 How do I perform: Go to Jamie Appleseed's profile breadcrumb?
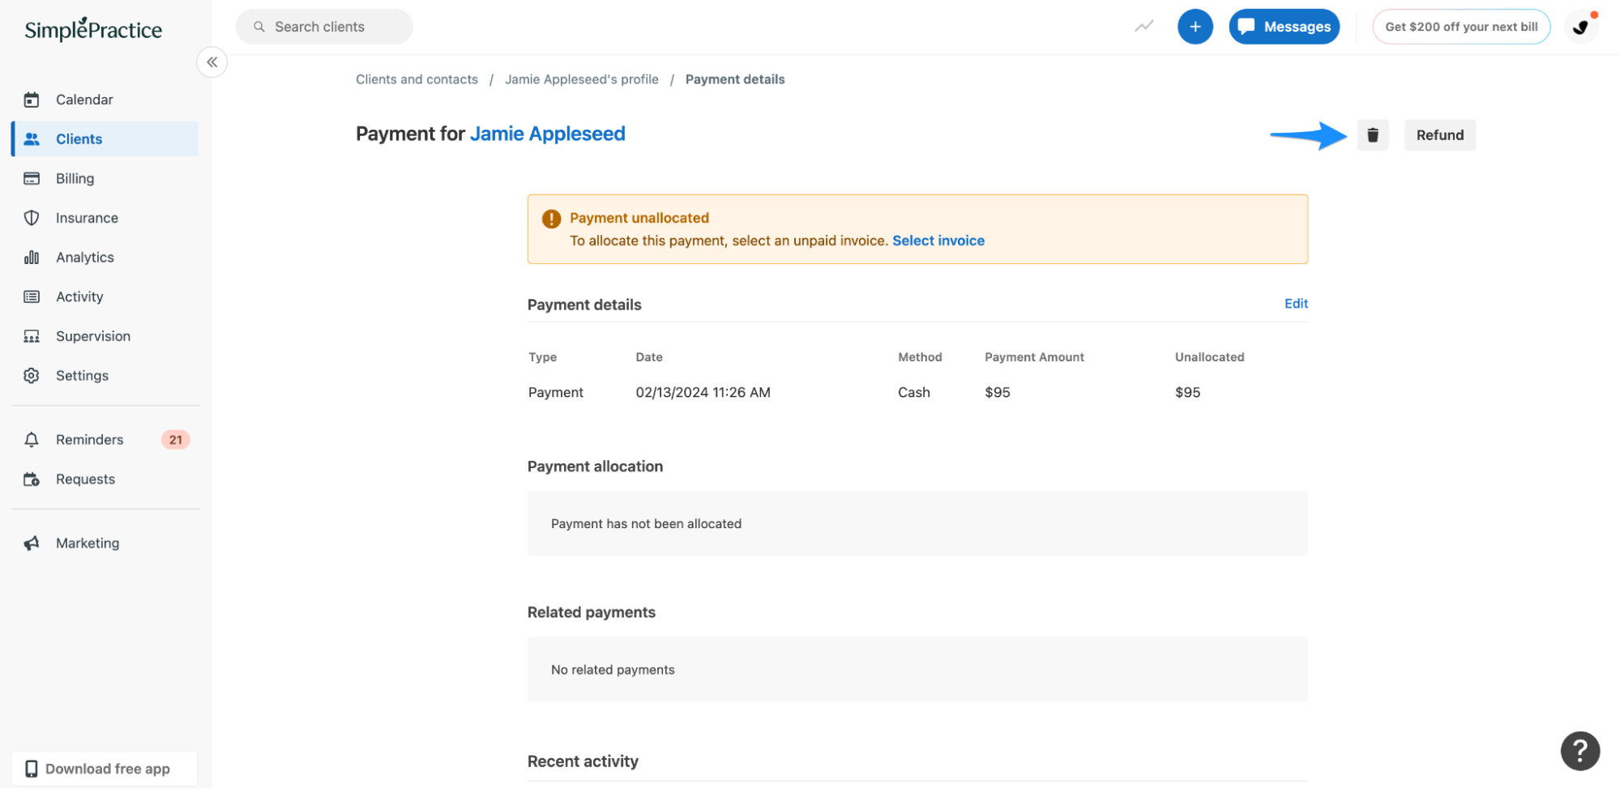pyautogui.click(x=581, y=79)
